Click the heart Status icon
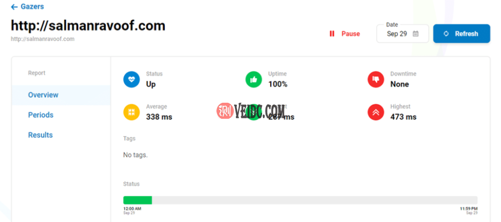501x222 pixels. (132, 79)
